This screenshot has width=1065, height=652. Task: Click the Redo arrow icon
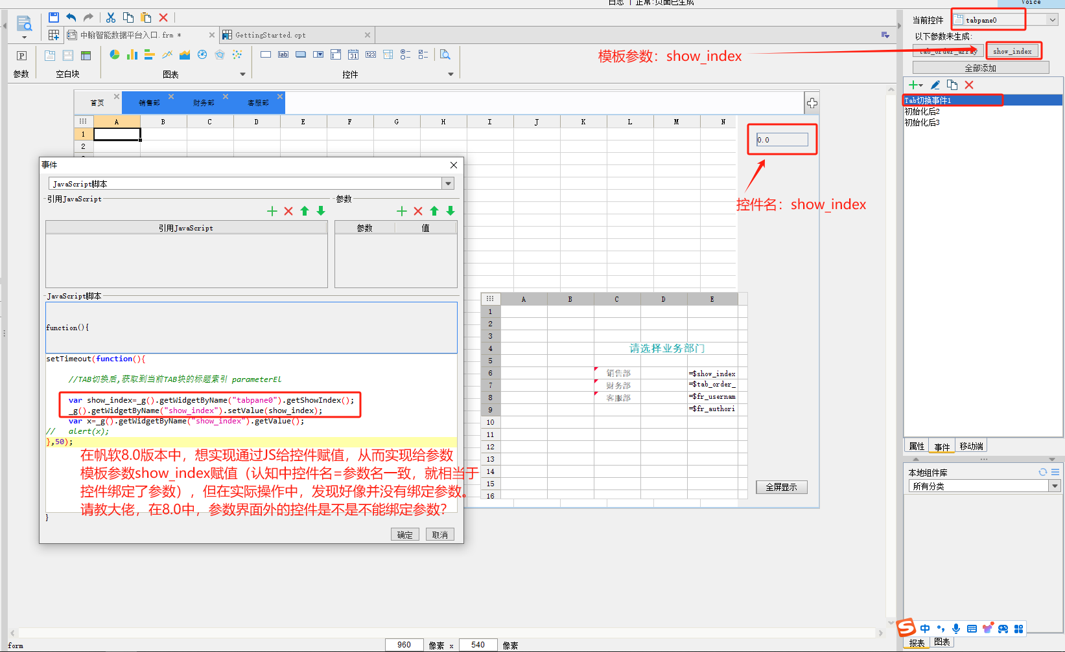89,17
